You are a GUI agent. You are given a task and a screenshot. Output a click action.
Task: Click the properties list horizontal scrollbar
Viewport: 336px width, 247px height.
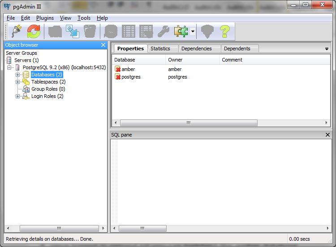pyautogui.click(x=188, y=123)
